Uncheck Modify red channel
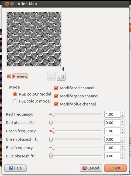Screen dimensions: 131x176 click(56, 88)
